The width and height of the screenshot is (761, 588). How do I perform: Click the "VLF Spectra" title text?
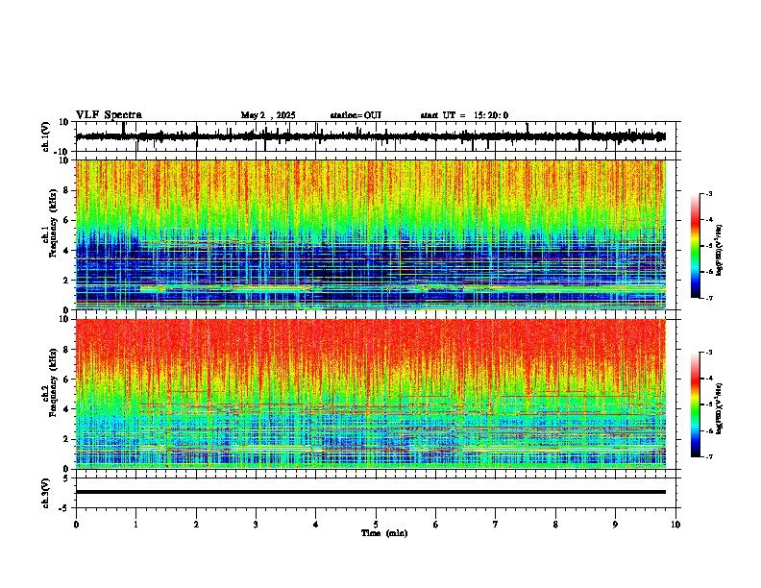pos(109,115)
